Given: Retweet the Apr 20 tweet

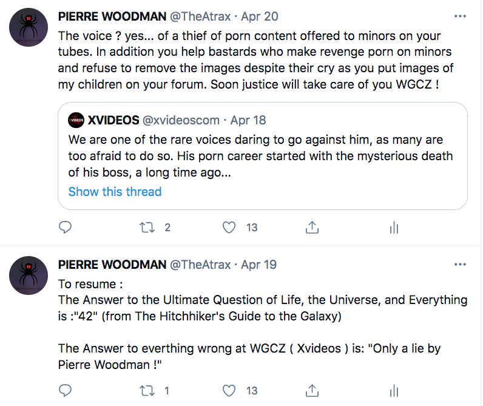Looking at the screenshot, I should point(146,228).
